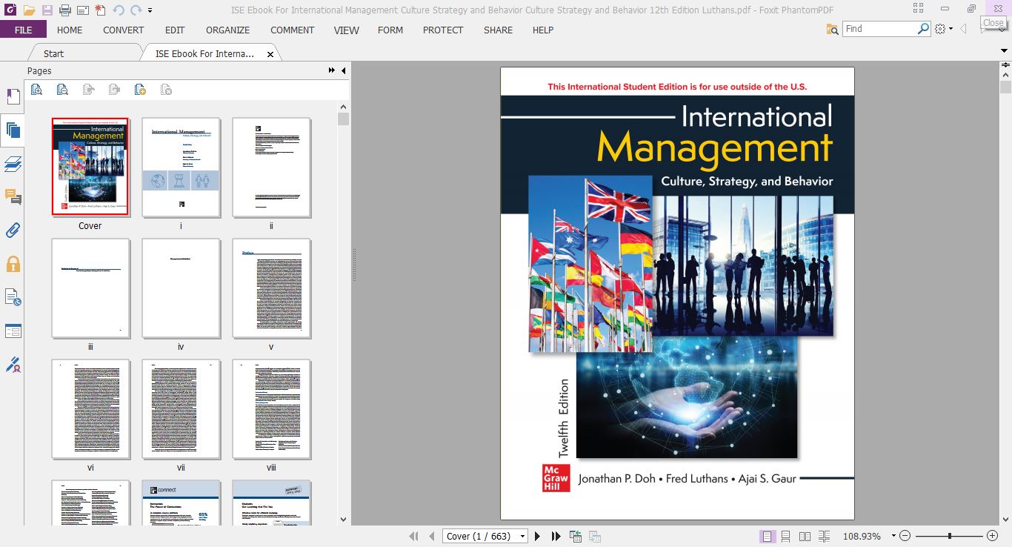Open the ORGANIZE ribbon tab
The image size is (1012, 547).
click(227, 30)
